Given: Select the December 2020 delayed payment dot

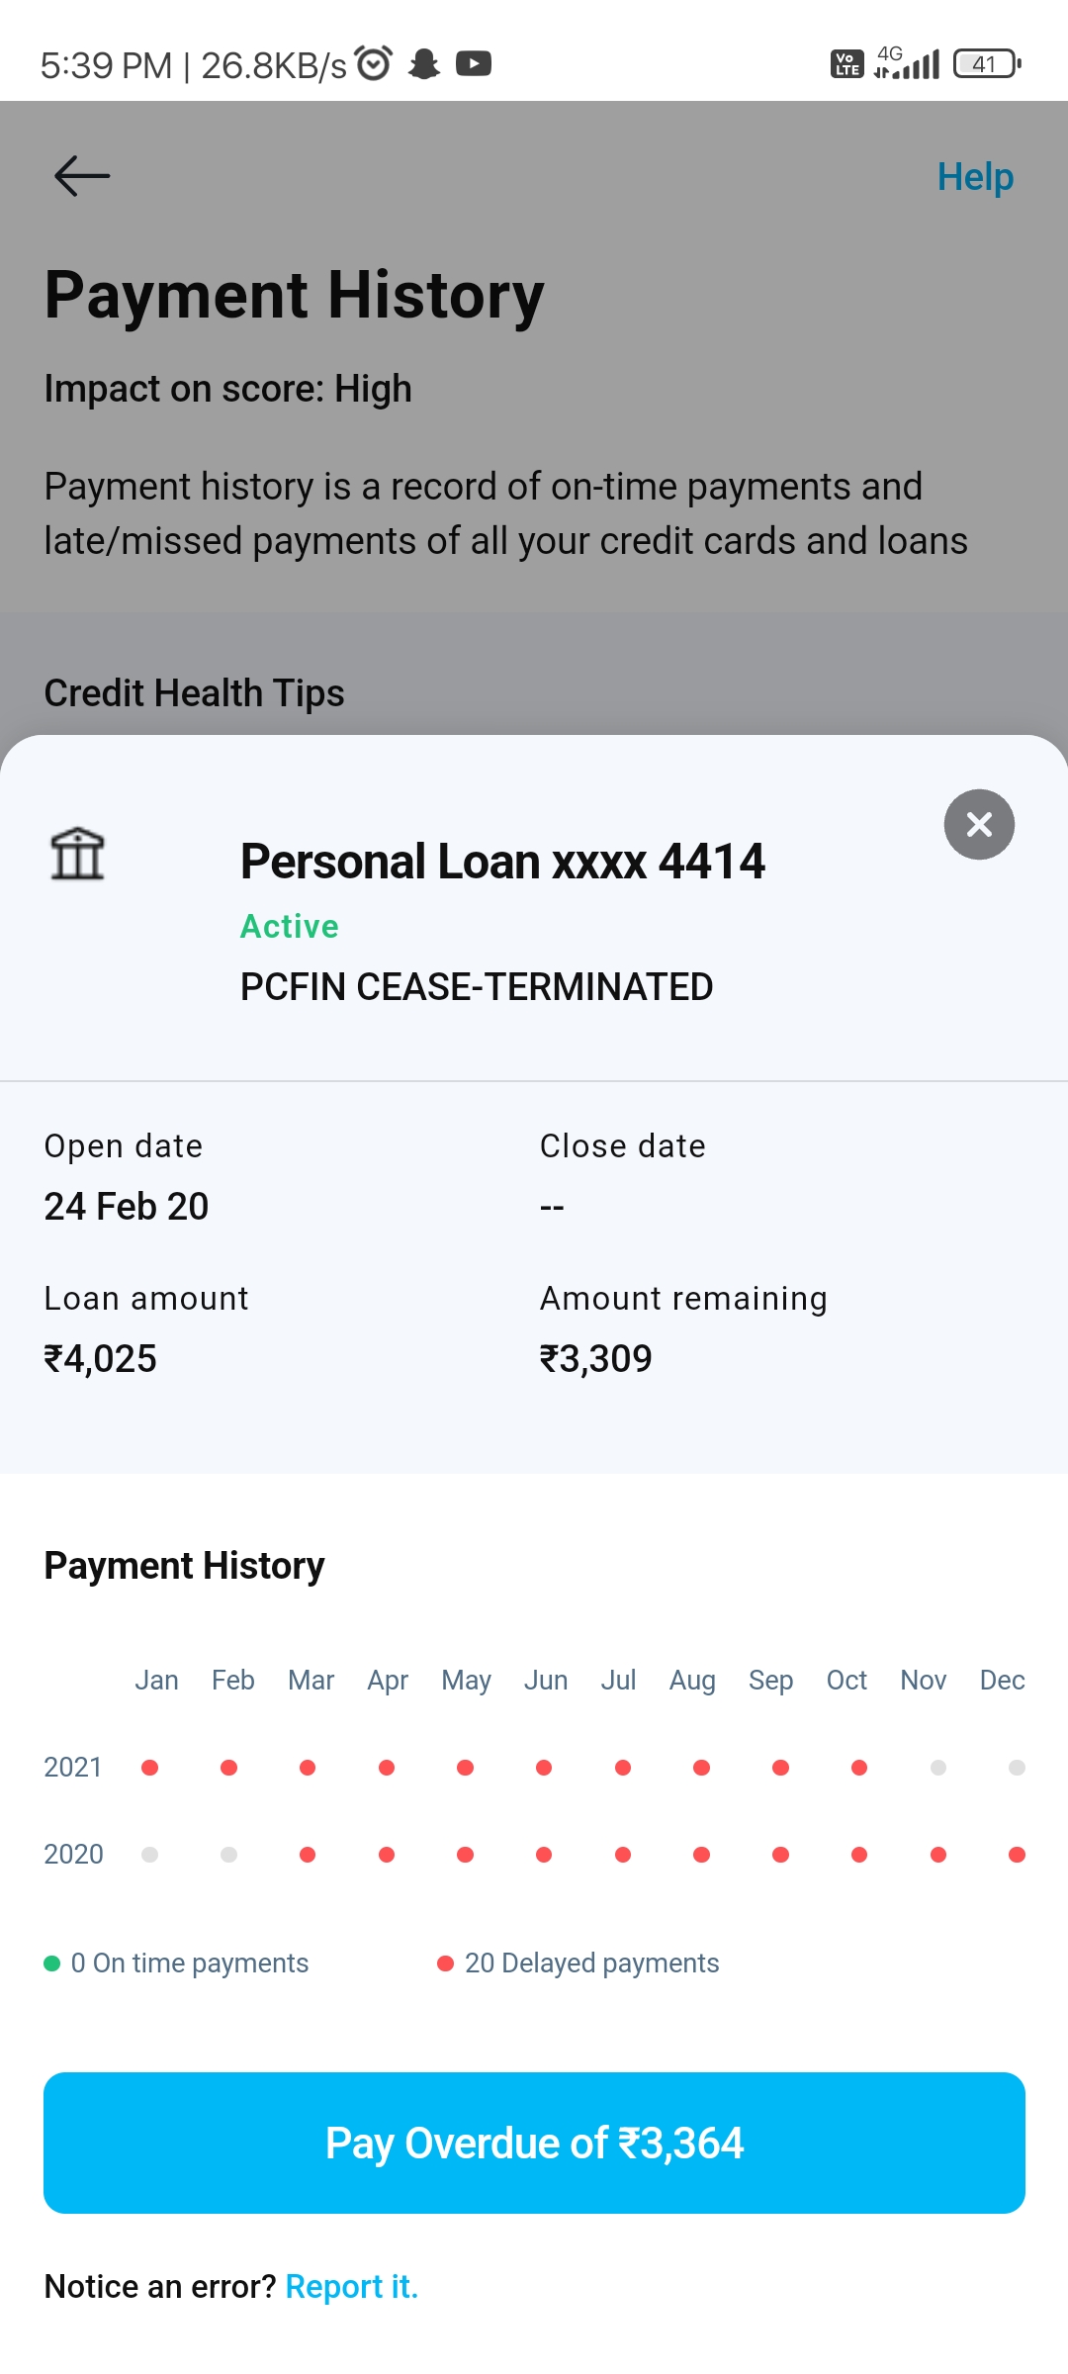Looking at the screenshot, I should click(x=1017, y=1855).
